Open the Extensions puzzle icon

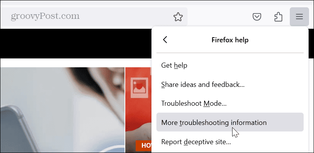pos(278,17)
